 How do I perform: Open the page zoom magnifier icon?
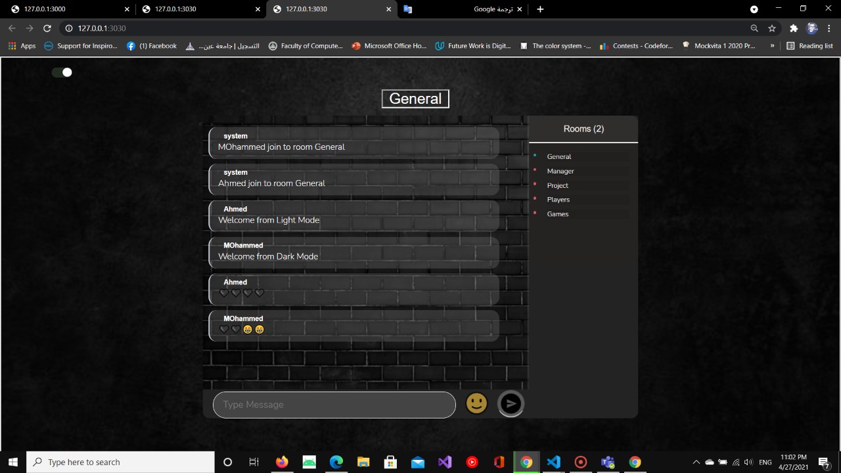[x=754, y=28]
